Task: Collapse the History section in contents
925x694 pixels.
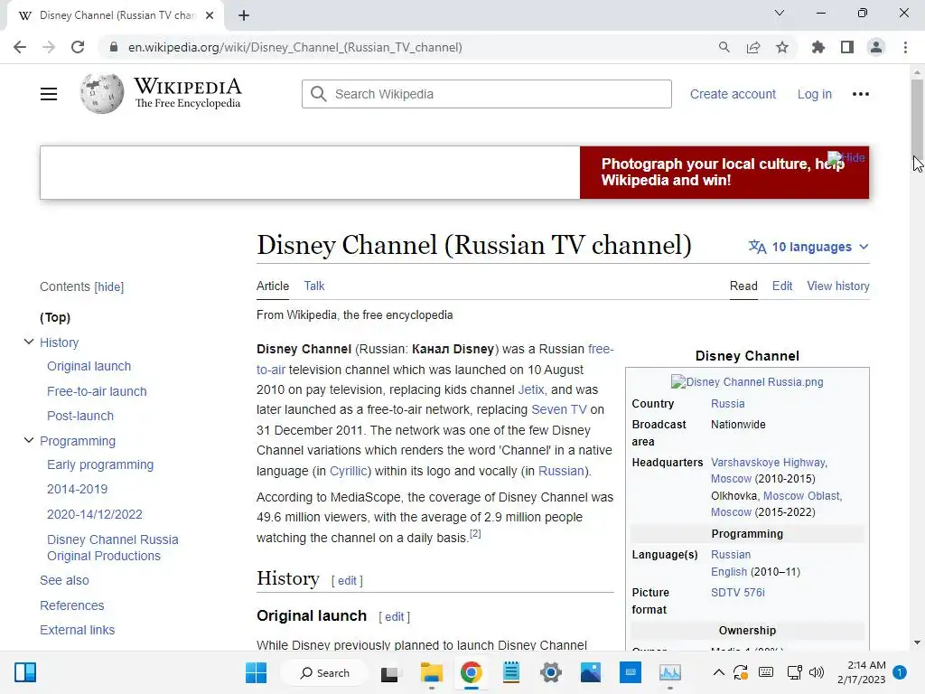Action: 28,342
